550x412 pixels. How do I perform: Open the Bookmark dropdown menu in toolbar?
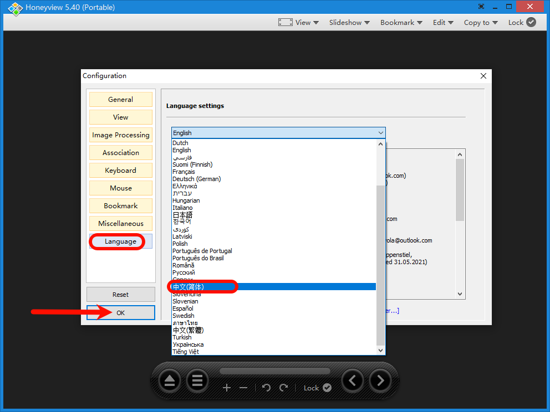click(x=401, y=22)
